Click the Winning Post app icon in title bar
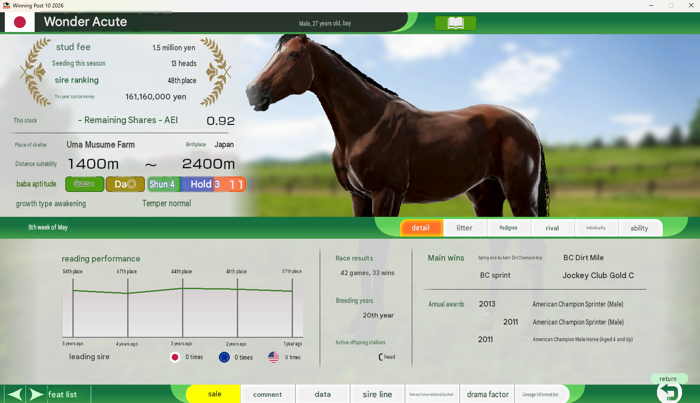Image resolution: width=700 pixels, height=403 pixels. 6,6
